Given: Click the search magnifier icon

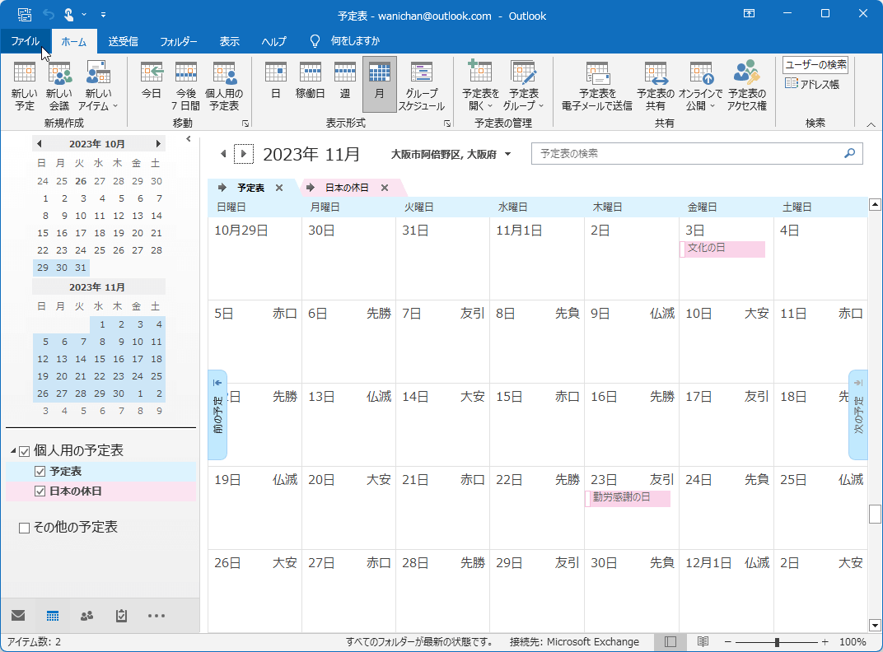Looking at the screenshot, I should (x=850, y=153).
